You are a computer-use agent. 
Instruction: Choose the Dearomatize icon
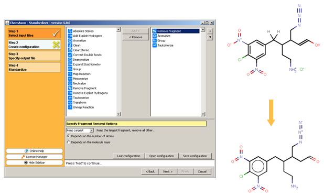[x=70, y=60]
